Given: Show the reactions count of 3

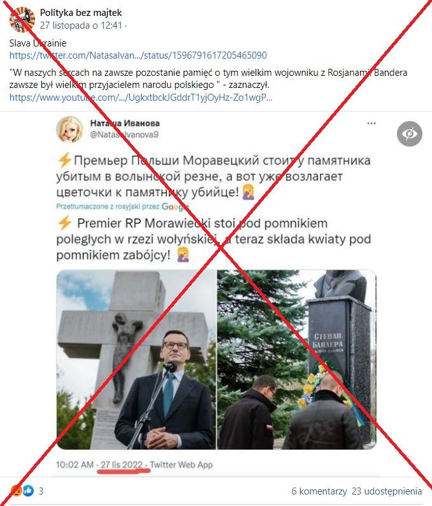Looking at the screenshot, I should tap(41, 491).
